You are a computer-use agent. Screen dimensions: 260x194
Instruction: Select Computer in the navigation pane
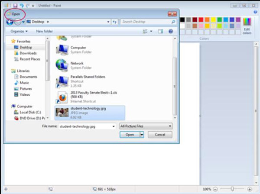tap(25, 107)
